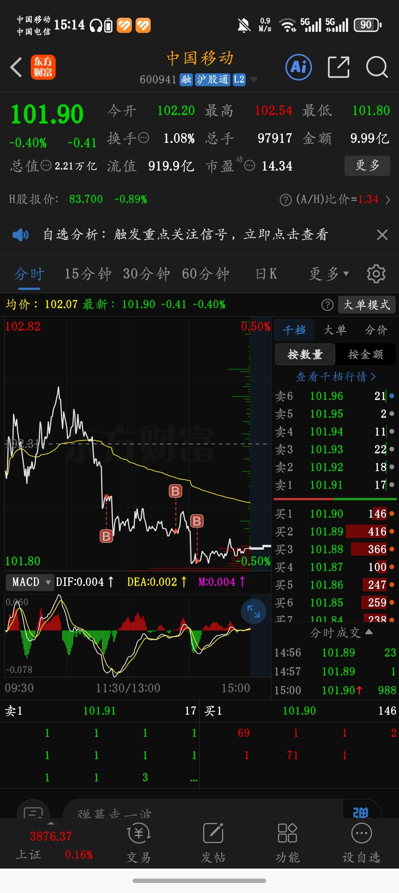Open MACD indicator dropdown
This screenshot has height=893, width=399.
(x=30, y=582)
